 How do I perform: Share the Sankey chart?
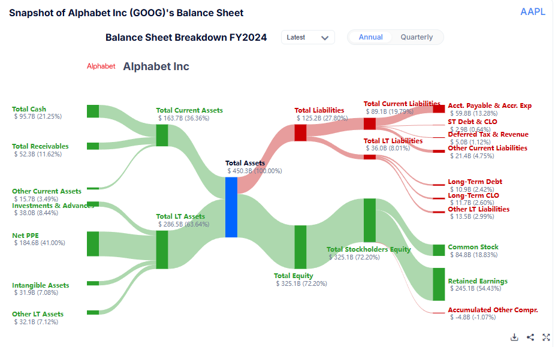click(x=530, y=337)
